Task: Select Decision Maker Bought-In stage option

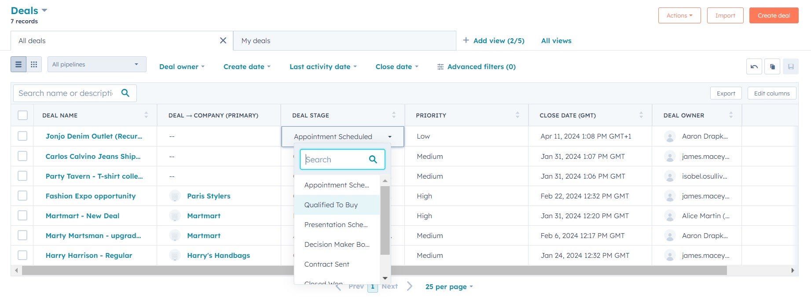Action: (337, 244)
